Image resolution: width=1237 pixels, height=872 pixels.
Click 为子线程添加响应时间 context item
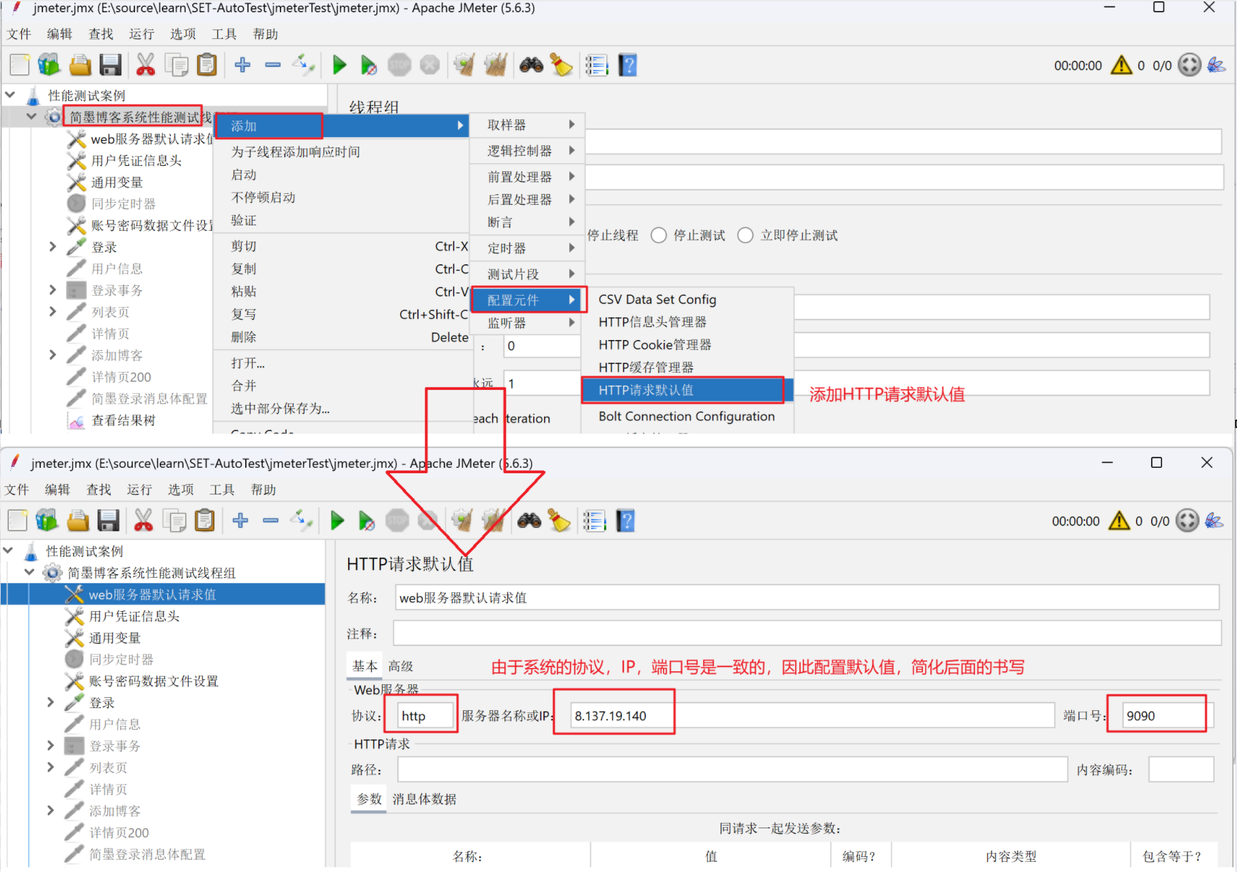(x=296, y=152)
